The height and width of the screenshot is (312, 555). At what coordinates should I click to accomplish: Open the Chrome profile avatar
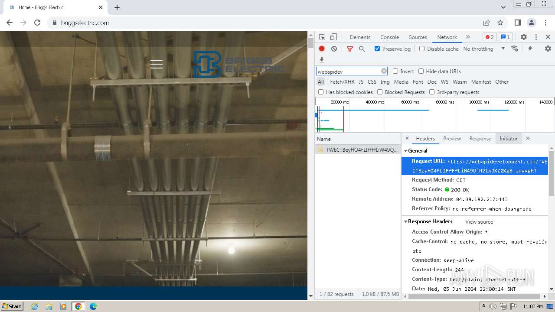coord(532,23)
